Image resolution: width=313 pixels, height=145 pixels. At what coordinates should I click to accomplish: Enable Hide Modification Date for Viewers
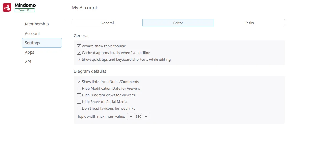(79, 89)
